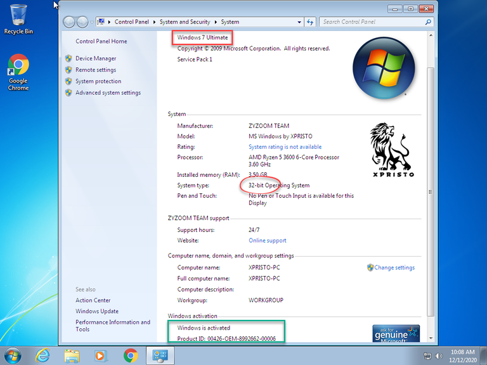
Task: Click XPRISTO-PC next to Full computer name
Action: point(264,278)
